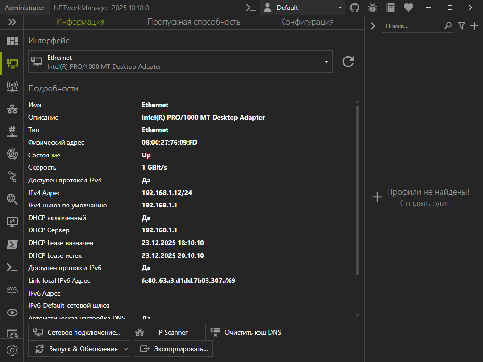Click the Экспортировать button
483x362 pixels.
174,349
